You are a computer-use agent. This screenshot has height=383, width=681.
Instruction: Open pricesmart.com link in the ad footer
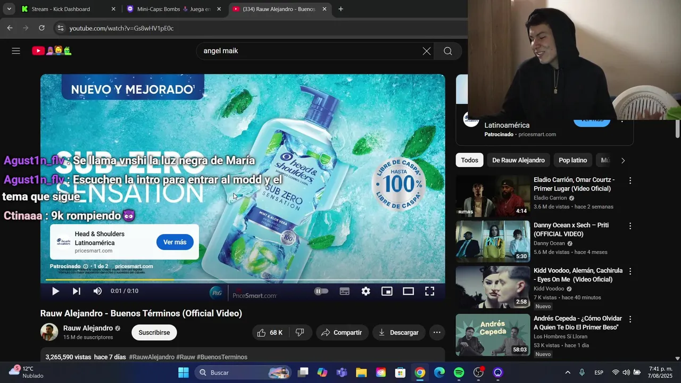coord(134,266)
